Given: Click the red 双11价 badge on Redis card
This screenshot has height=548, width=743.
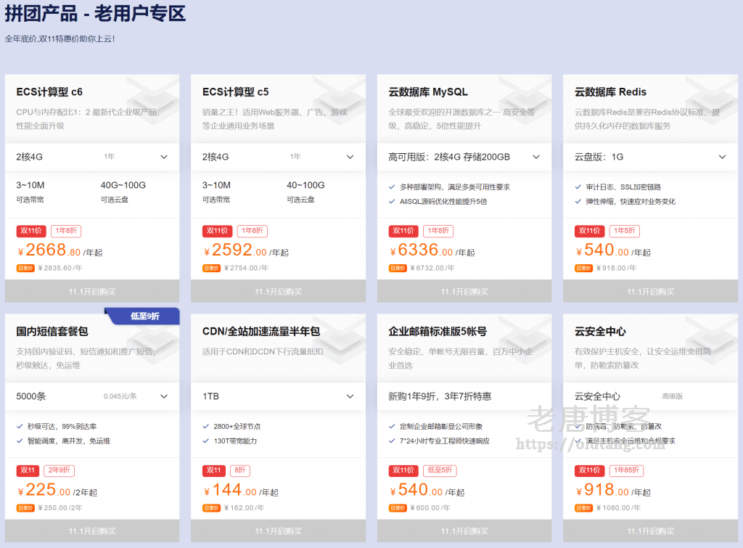Looking at the screenshot, I should pos(590,231).
